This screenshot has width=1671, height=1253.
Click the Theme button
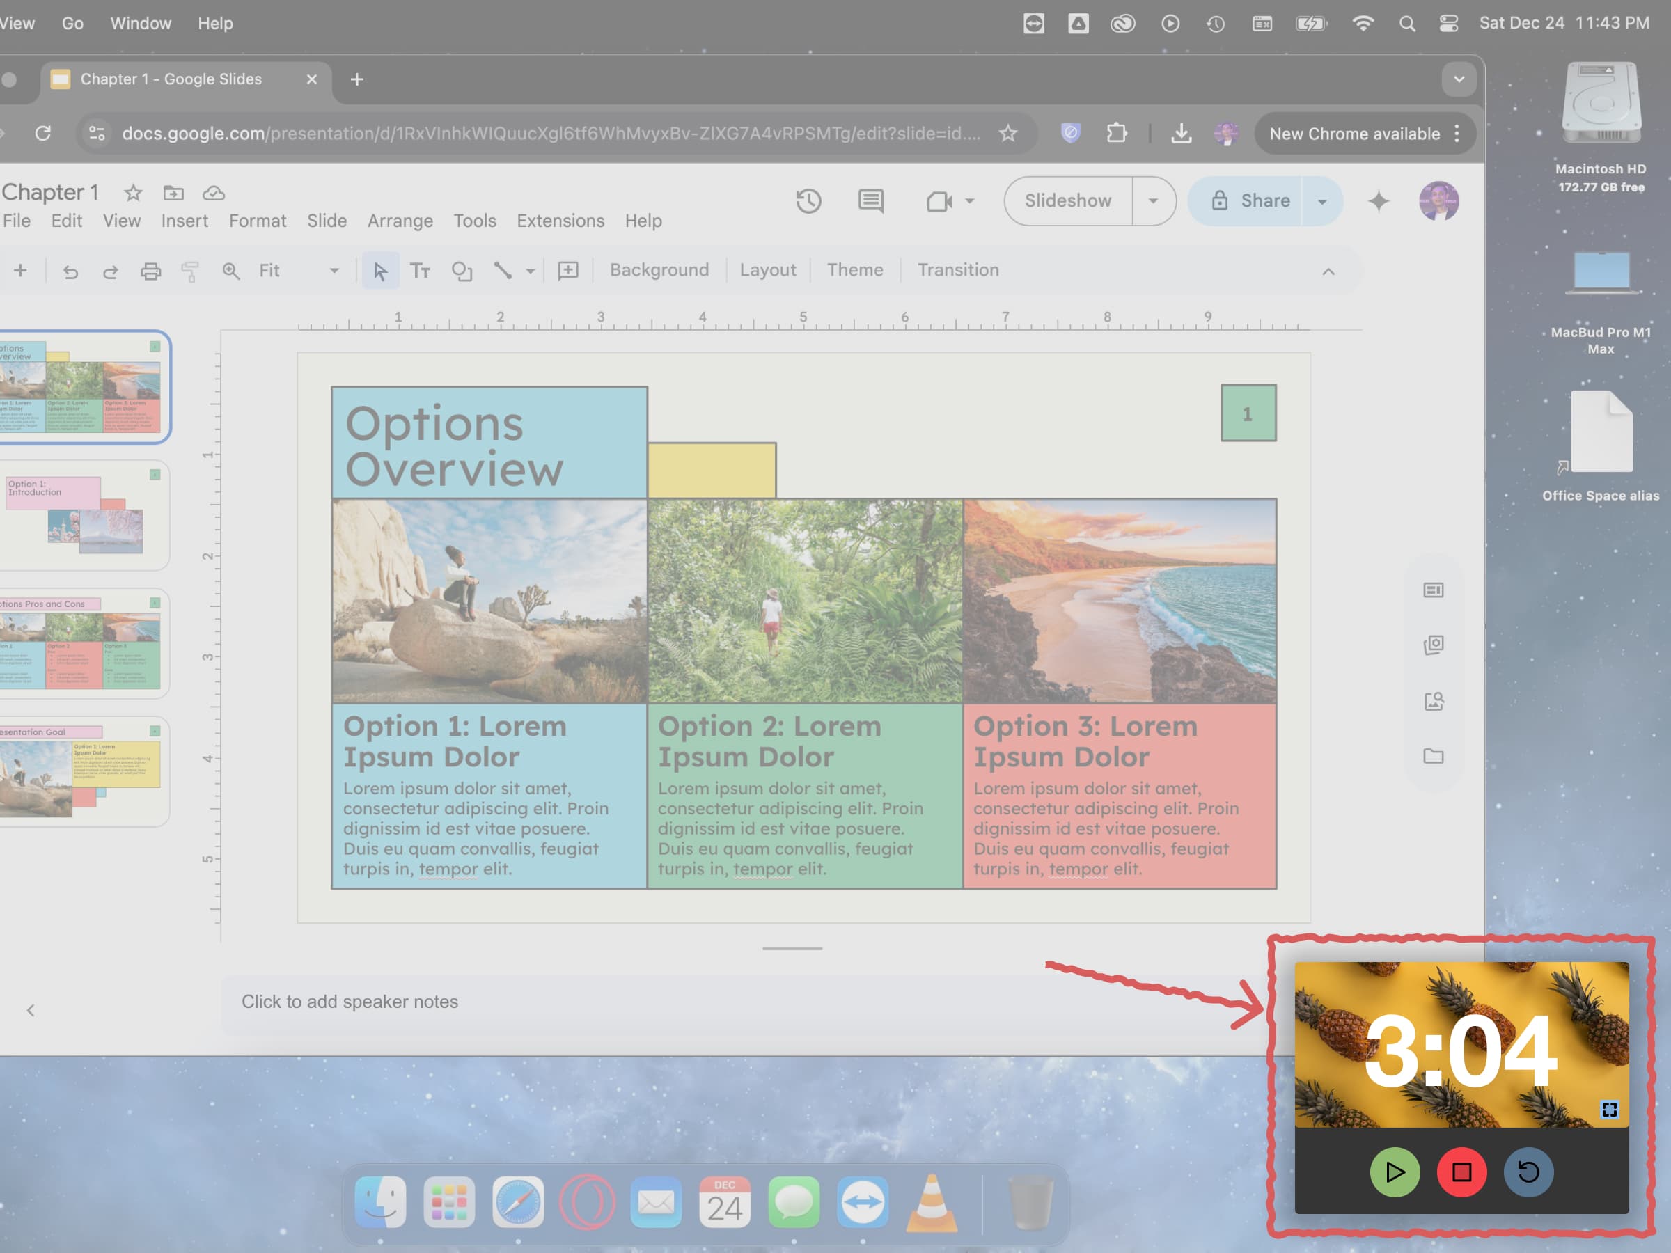(x=854, y=269)
